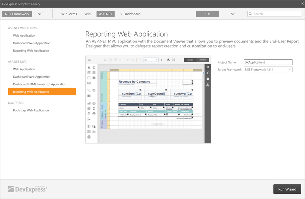
Task: Select the Chart bars tool in the preview toolbox
Action: click(89, 103)
